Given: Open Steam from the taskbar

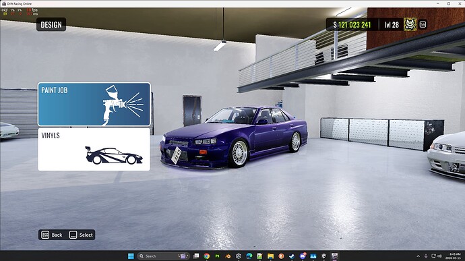Looking at the screenshot, I should pos(292,256).
